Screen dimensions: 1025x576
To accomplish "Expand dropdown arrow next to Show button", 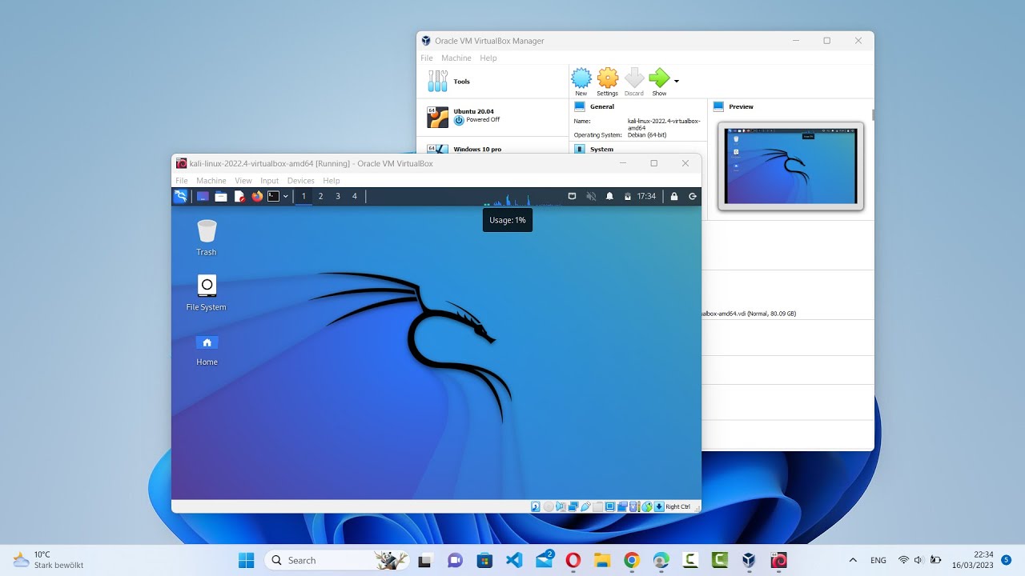I will click(x=677, y=81).
